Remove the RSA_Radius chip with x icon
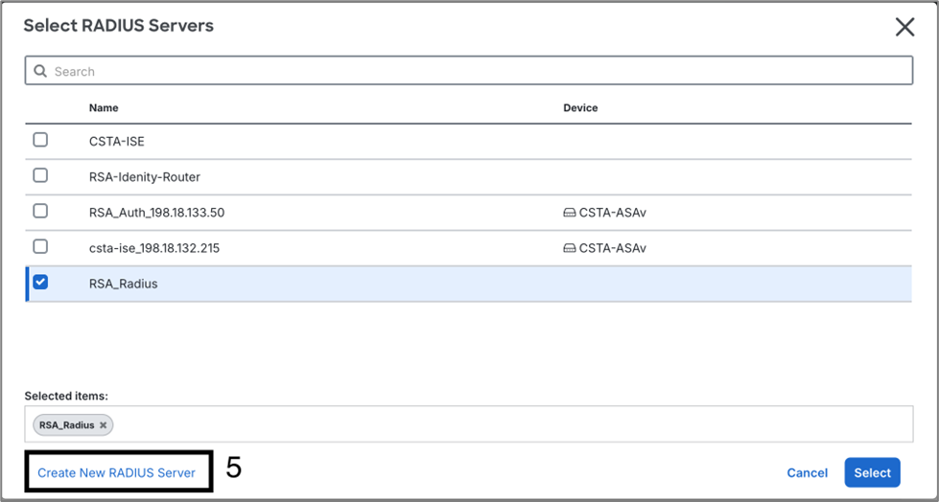 (x=104, y=424)
